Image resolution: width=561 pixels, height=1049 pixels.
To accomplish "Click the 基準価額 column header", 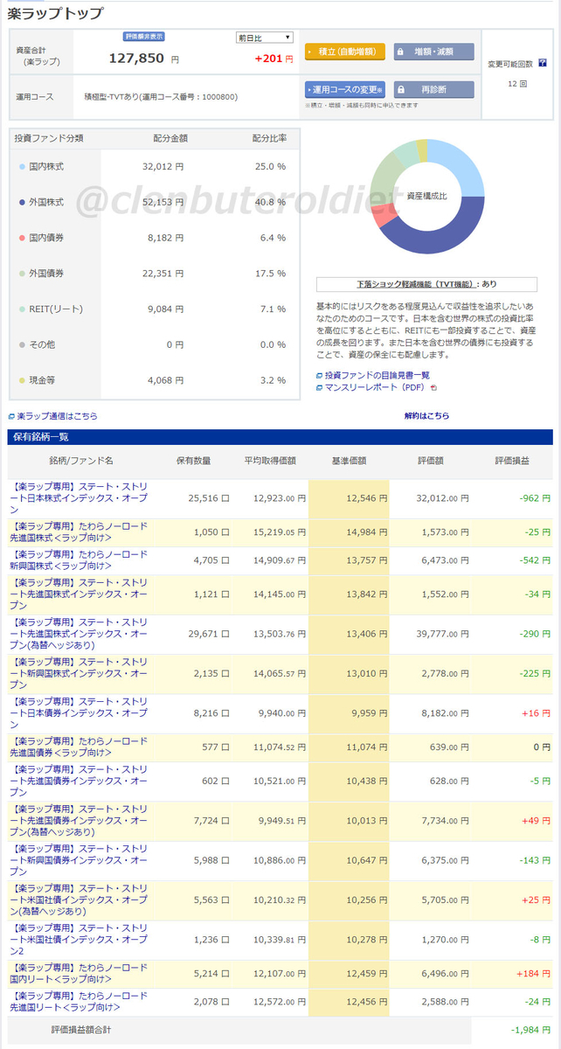I will coord(349,460).
